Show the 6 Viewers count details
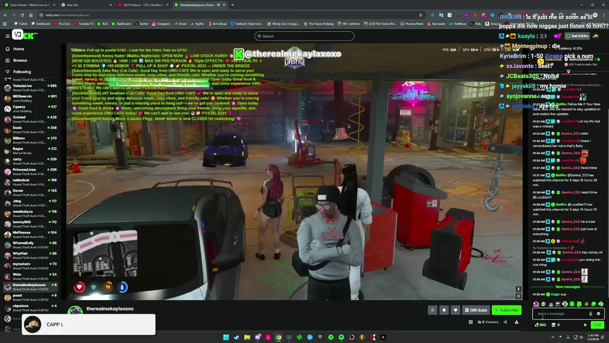Viewport: 609px width, 343px height. pyautogui.click(x=488, y=322)
